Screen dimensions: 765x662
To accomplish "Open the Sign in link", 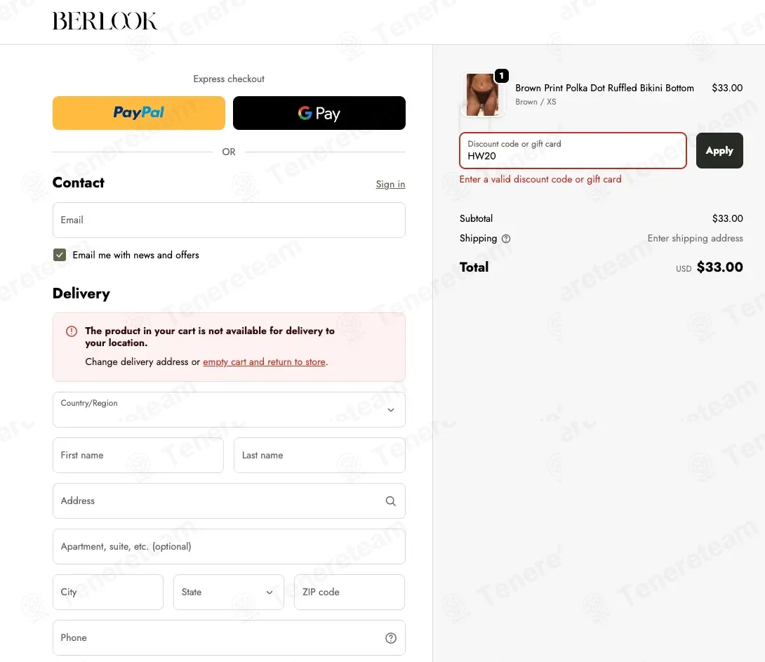I will pyautogui.click(x=390, y=185).
